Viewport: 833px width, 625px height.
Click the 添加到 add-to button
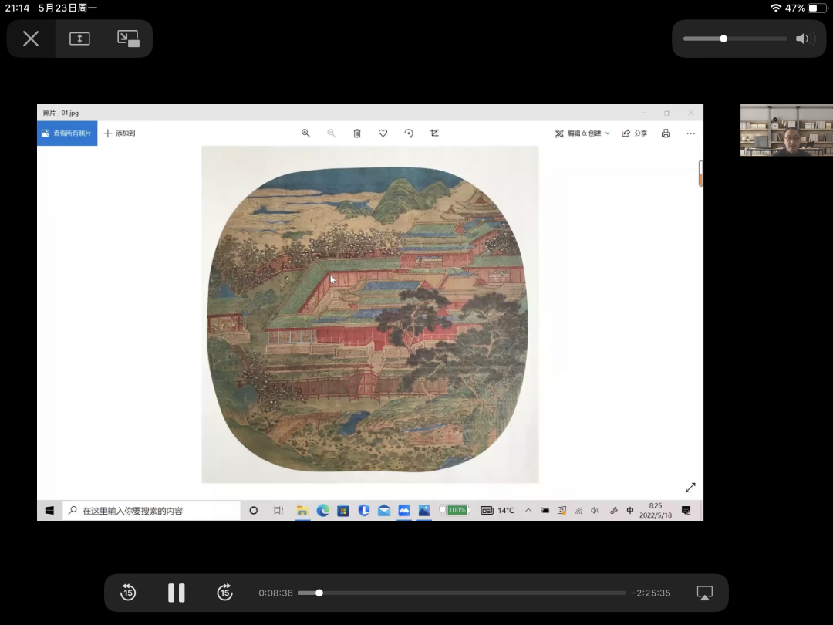(x=120, y=133)
